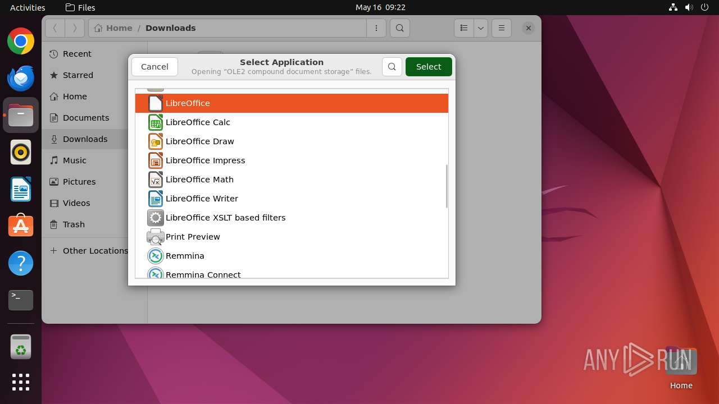This screenshot has width=719, height=404.
Task: Open Rhythmbox from the dock
Action: point(21,152)
